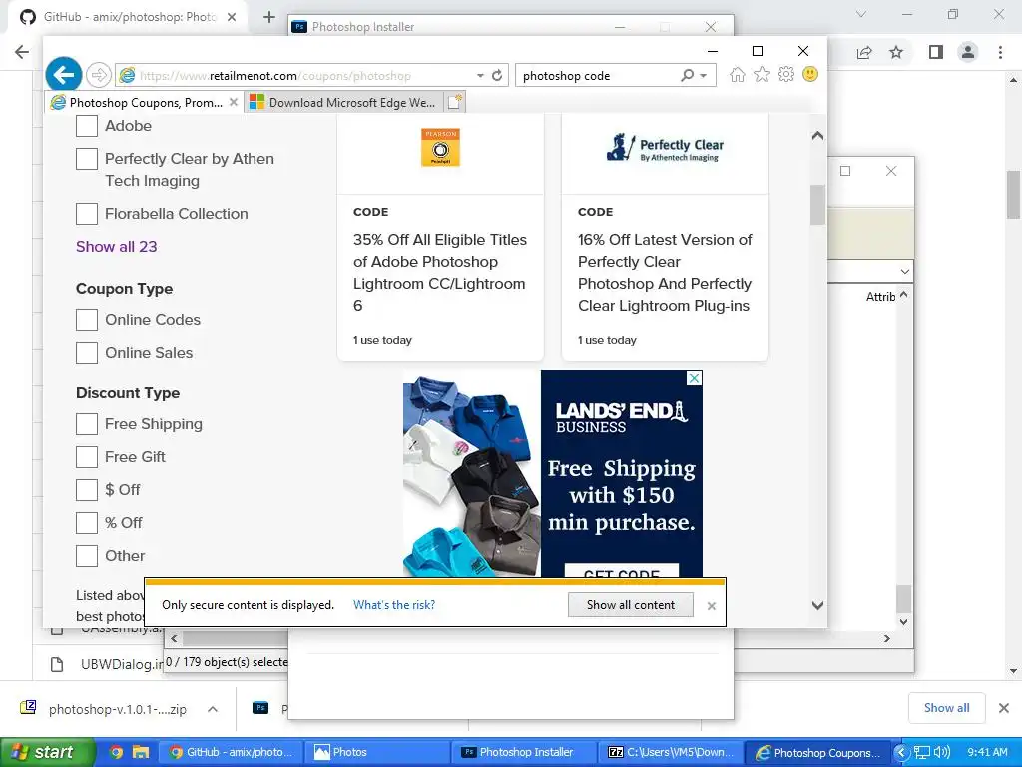Open the 7-Zip Downloads taskbar button
The image size is (1022, 767).
tap(672, 752)
